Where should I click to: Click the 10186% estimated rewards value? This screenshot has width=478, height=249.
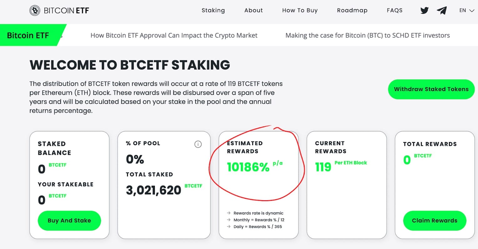point(248,167)
